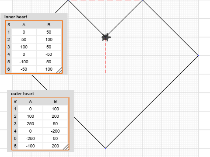210x157 pixels.
Task: Select inner heart row 4 cell A value 0
Action: point(24,55)
